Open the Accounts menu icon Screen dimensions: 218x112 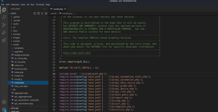(4, 102)
